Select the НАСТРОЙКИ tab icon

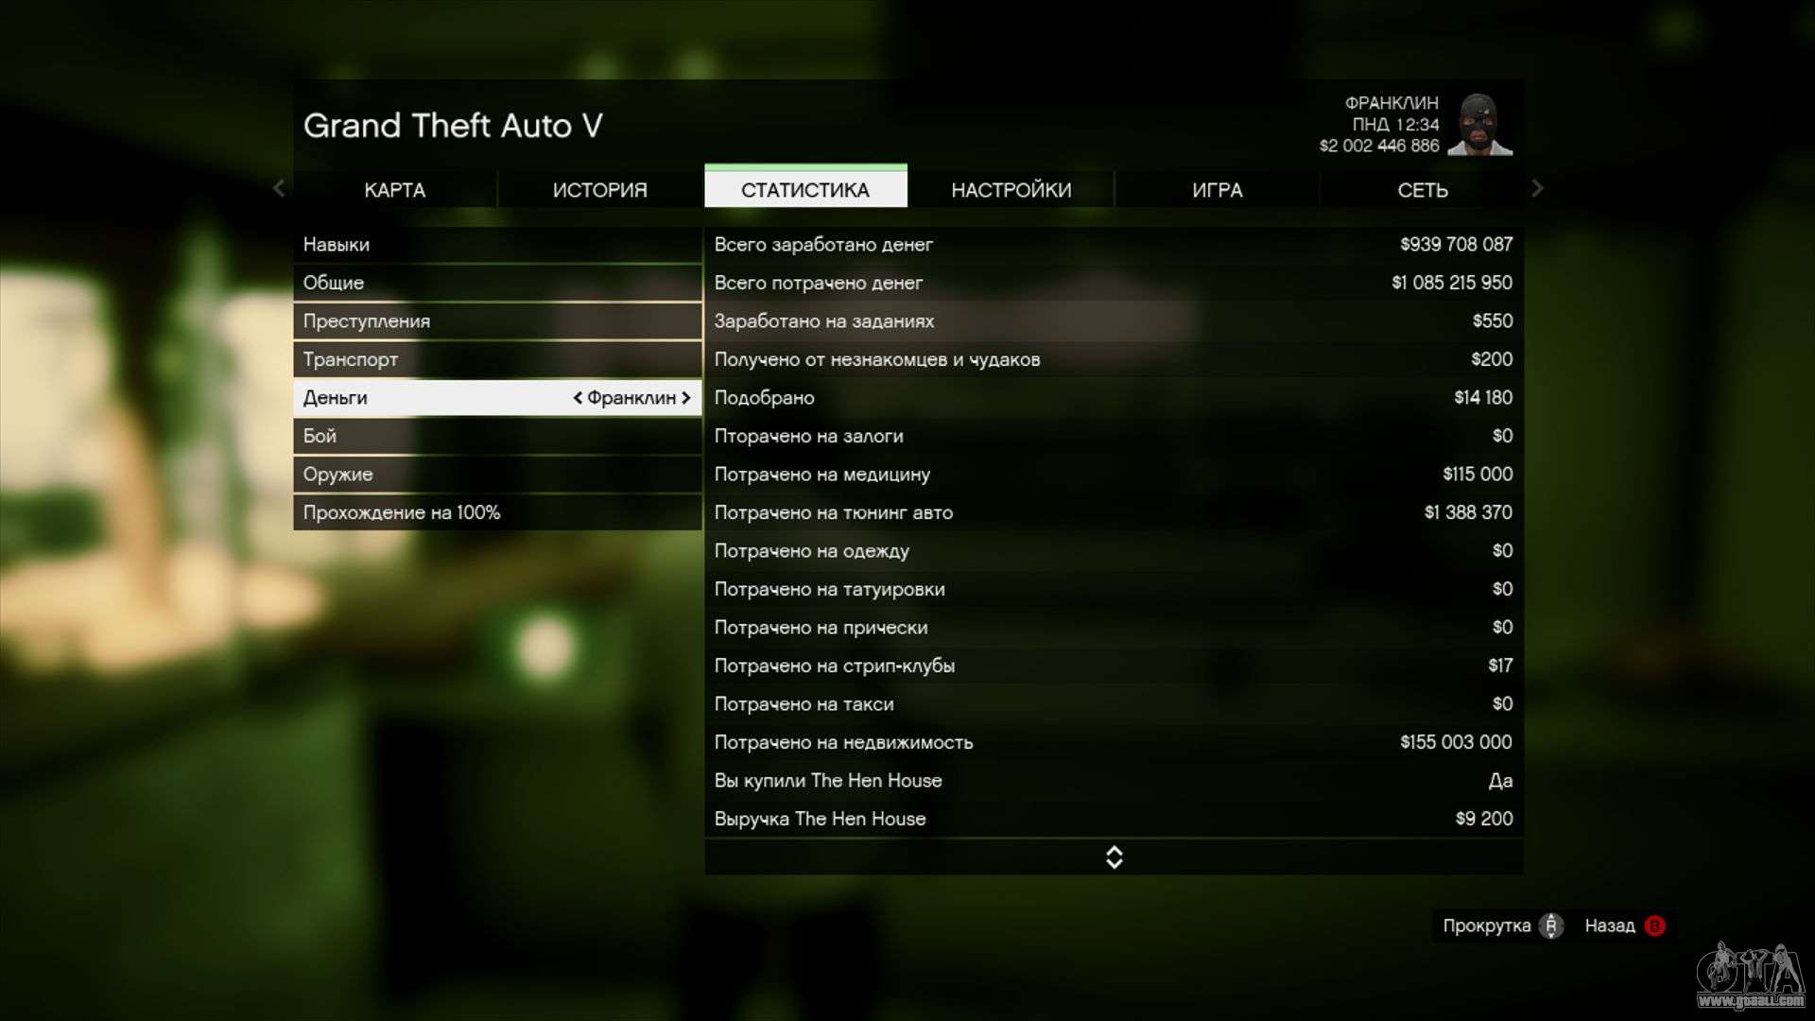tap(1011, 188)
